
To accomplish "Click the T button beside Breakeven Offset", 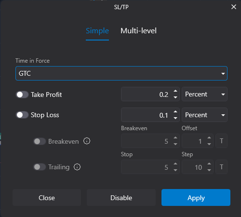I will click(x=221, y=141).
